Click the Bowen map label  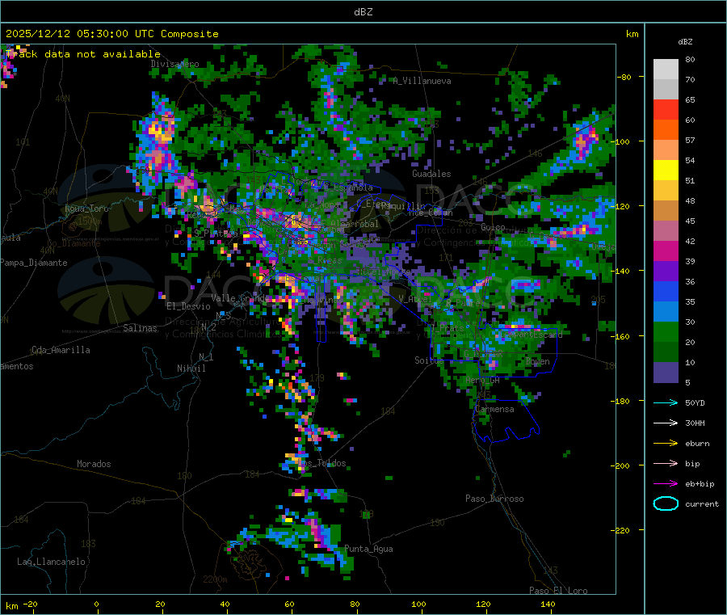pos(538,361)
